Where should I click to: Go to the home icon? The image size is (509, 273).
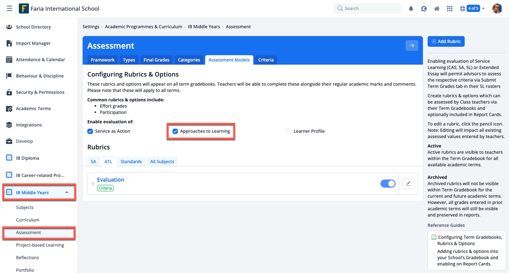437,8
